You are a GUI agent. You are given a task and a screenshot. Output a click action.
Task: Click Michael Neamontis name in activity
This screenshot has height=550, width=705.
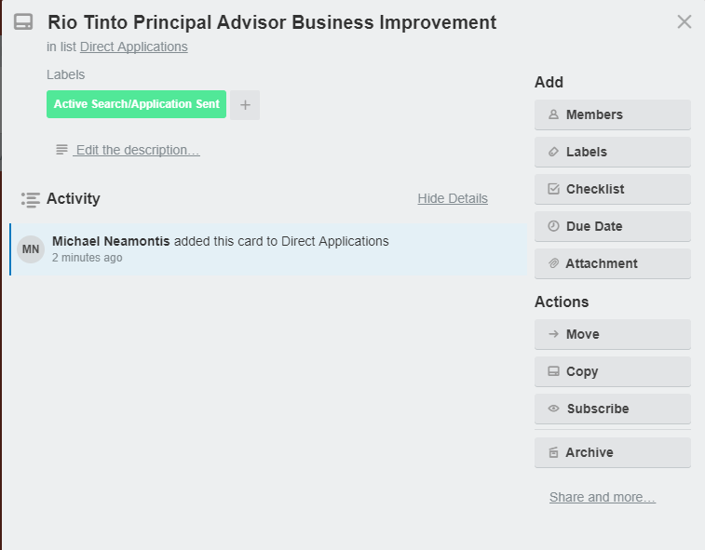click(x=111, y=241)
